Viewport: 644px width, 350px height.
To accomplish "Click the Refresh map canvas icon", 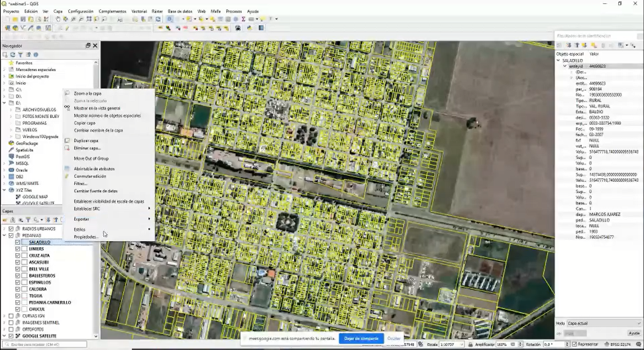I will (158, 19).
